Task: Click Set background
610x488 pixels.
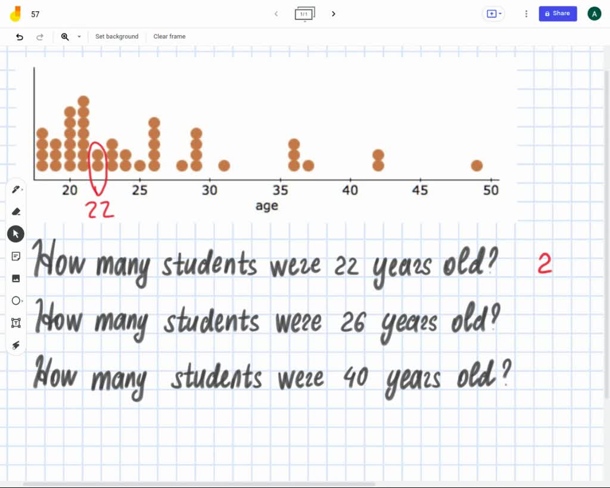Action: [x=117, y=36]
